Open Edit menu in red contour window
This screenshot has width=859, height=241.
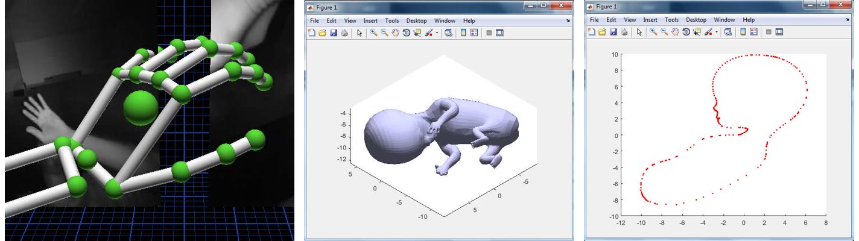[x=611, y=20]
